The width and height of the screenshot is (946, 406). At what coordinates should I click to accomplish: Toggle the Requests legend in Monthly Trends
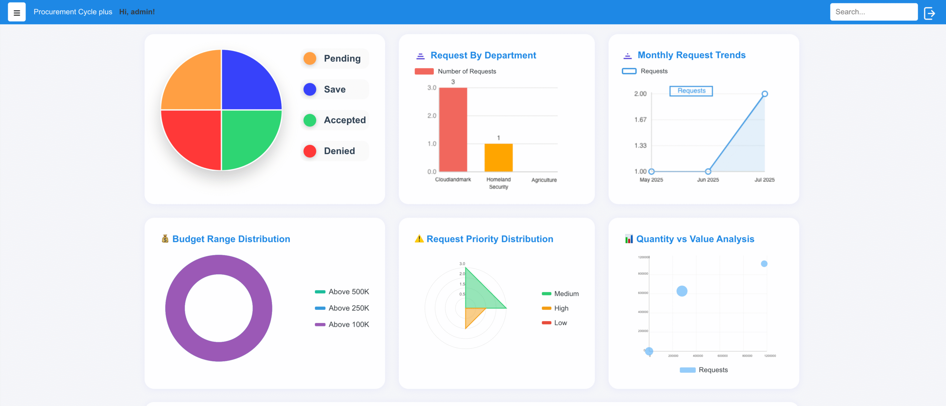pyautogui.click(x=644, y=71)
